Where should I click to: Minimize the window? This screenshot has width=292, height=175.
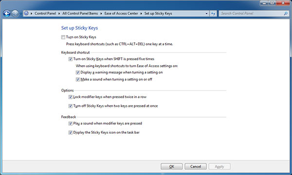tap(264, 3)
